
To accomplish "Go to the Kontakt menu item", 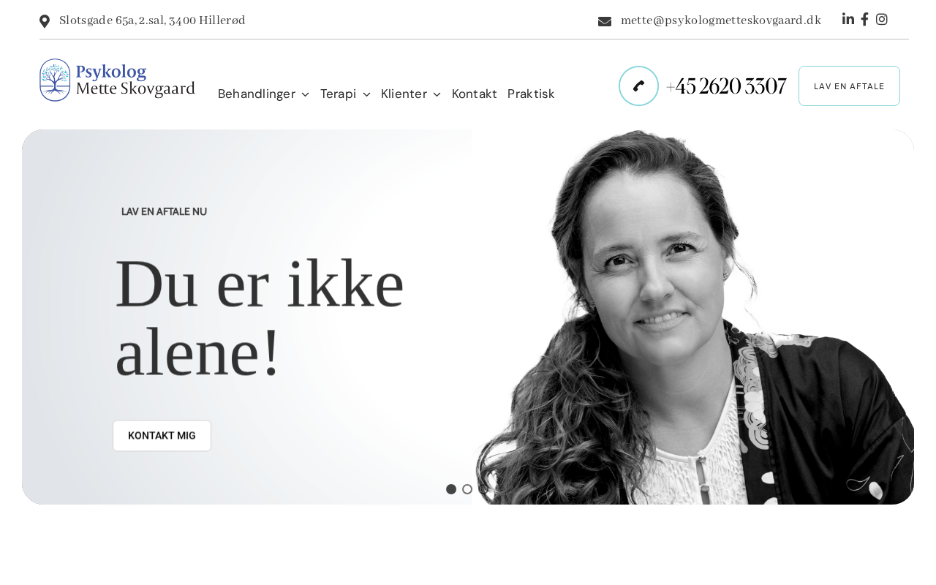I will click(475, 94).
